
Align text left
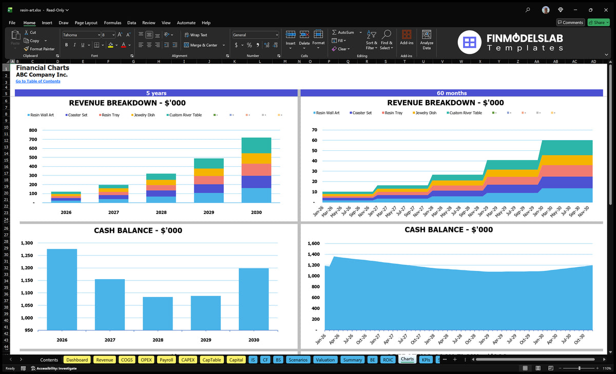tap(141, 45)
